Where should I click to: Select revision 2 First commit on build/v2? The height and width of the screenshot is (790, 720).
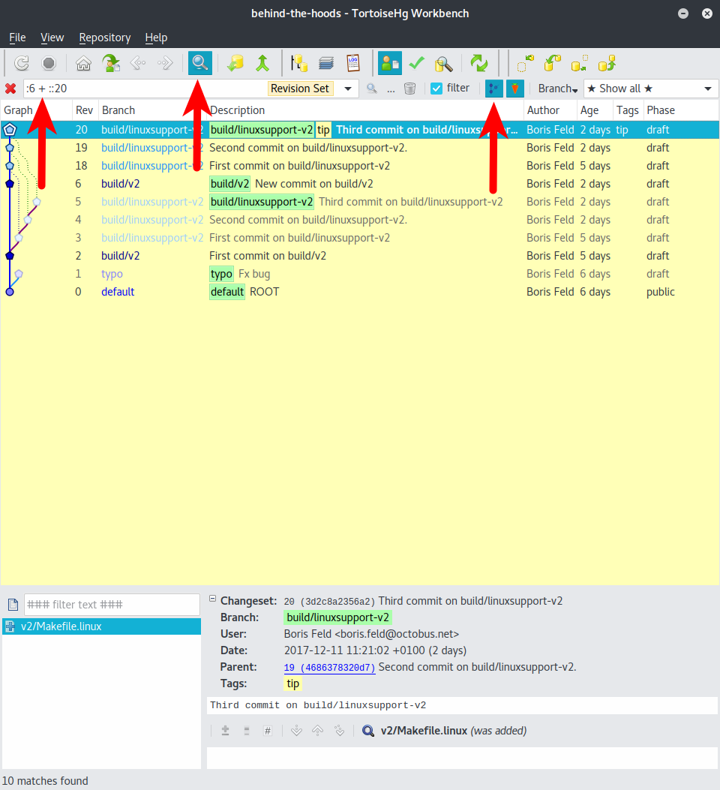(360, 256)
